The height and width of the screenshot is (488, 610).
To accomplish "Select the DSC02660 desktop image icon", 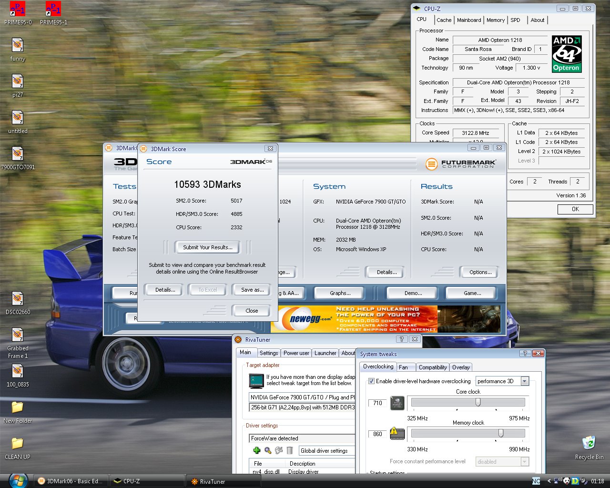I will pyautogui.click(x=18, y=303).
